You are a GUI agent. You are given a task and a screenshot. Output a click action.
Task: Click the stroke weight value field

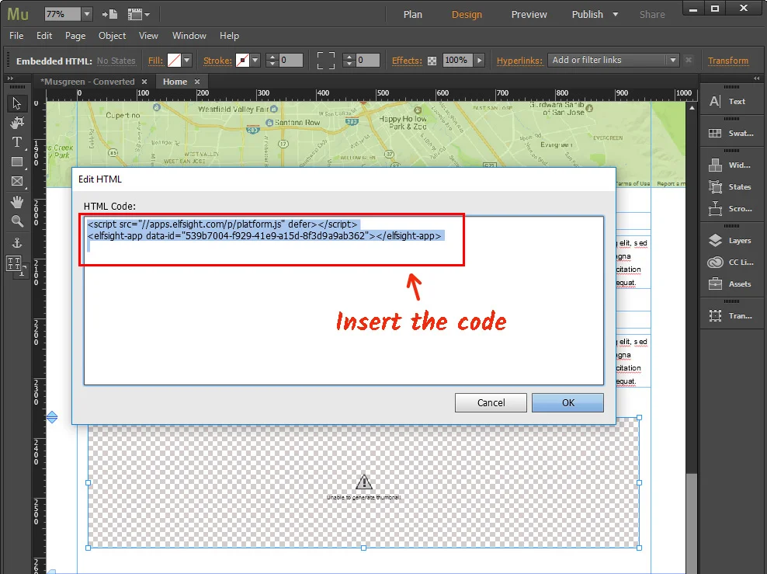tap(291, 60)
